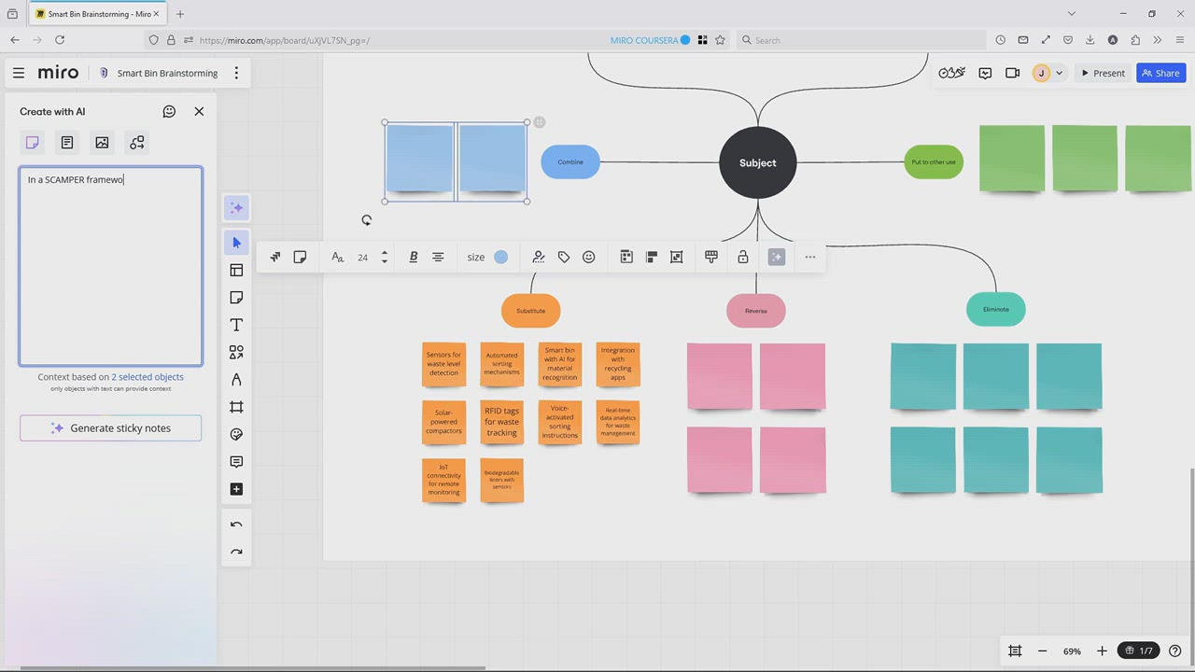This screenshot has width=1195, height=672.
Task: Click the Share button
Action: tap(1160, 73)
